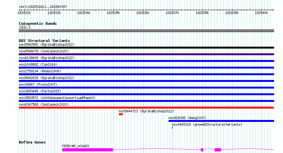The height and width of the screenshot is (153, 283).
Task: Open esv3593572 (1000GenomesConsortiumPhase3) label
Action: point(57,98)
